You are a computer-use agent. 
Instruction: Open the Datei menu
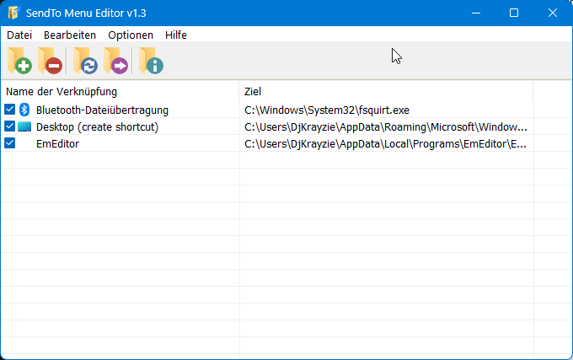[19, 35]
